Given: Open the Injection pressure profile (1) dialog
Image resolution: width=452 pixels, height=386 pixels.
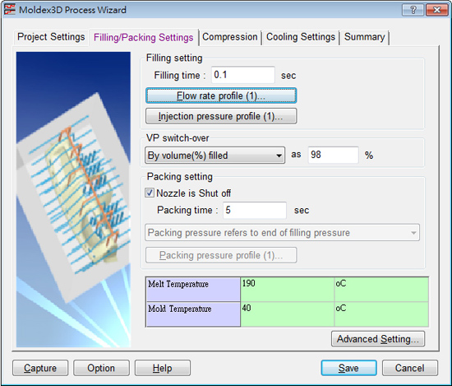Looking at the screenshot, I should pyautogui.click(x=221, y=116).
